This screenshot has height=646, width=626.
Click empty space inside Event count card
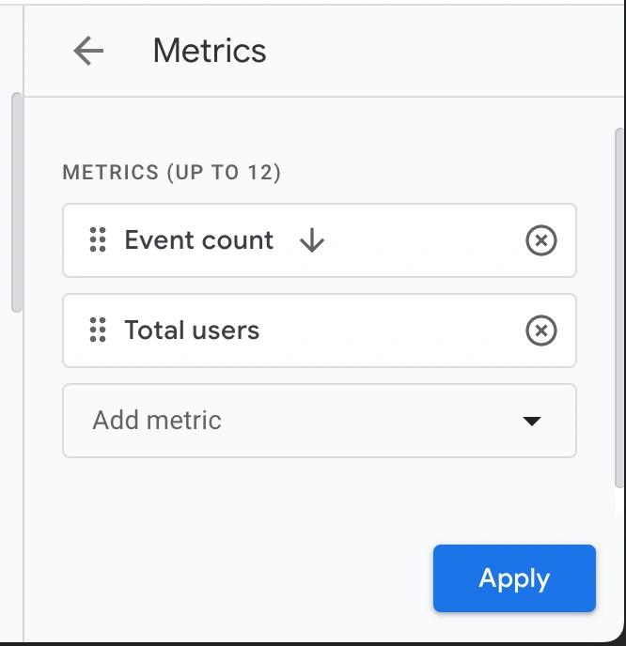pyautogui.click(x=425, y=240)
